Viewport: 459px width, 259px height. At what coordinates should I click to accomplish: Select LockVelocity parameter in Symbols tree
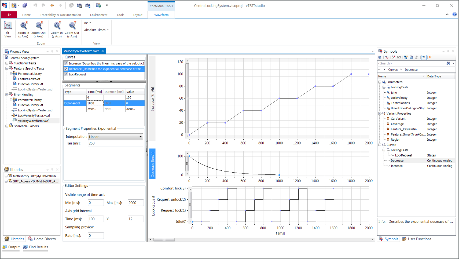[x=399, y=98]
